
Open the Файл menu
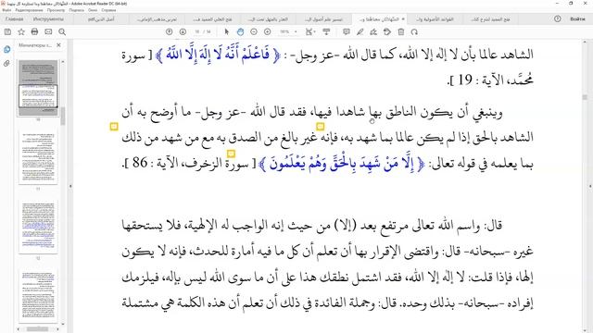tap(6, 10)
